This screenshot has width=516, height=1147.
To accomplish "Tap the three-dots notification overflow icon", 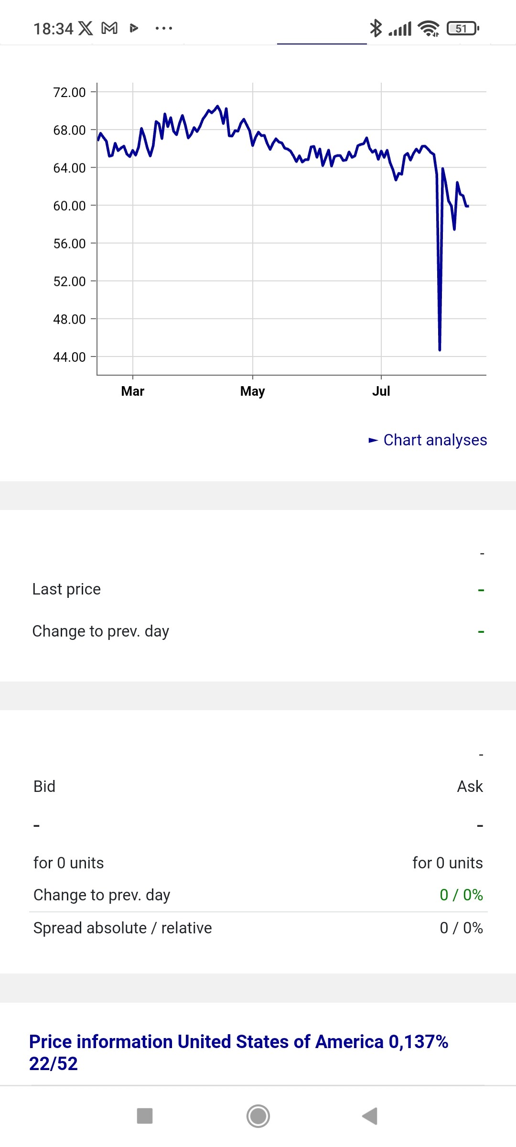I will (164, 29).
